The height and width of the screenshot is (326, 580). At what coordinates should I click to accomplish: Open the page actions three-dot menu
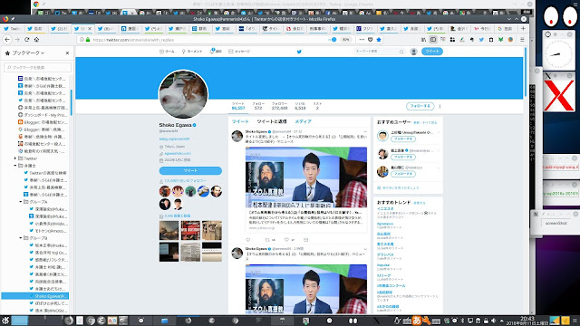pyautogui.click(x=362, y=40)
